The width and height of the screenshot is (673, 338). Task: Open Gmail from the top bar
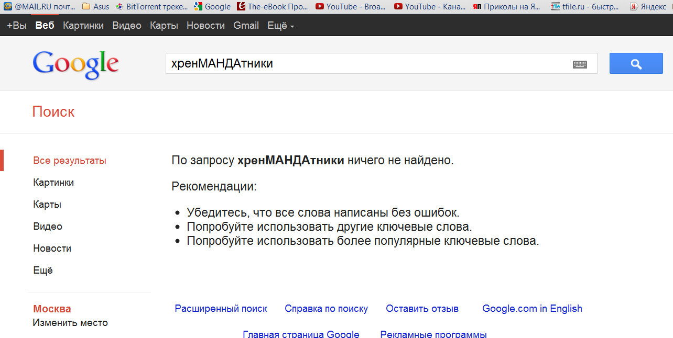(x=246, y=26)
